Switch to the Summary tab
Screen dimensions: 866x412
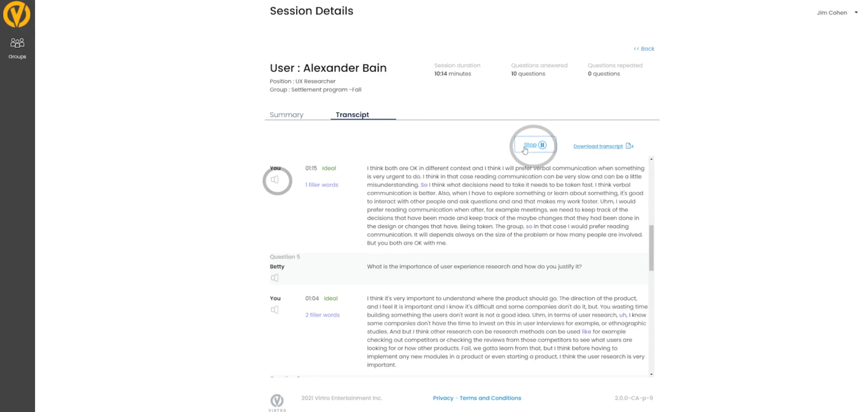pyautogui.click(x=287, y=115)
